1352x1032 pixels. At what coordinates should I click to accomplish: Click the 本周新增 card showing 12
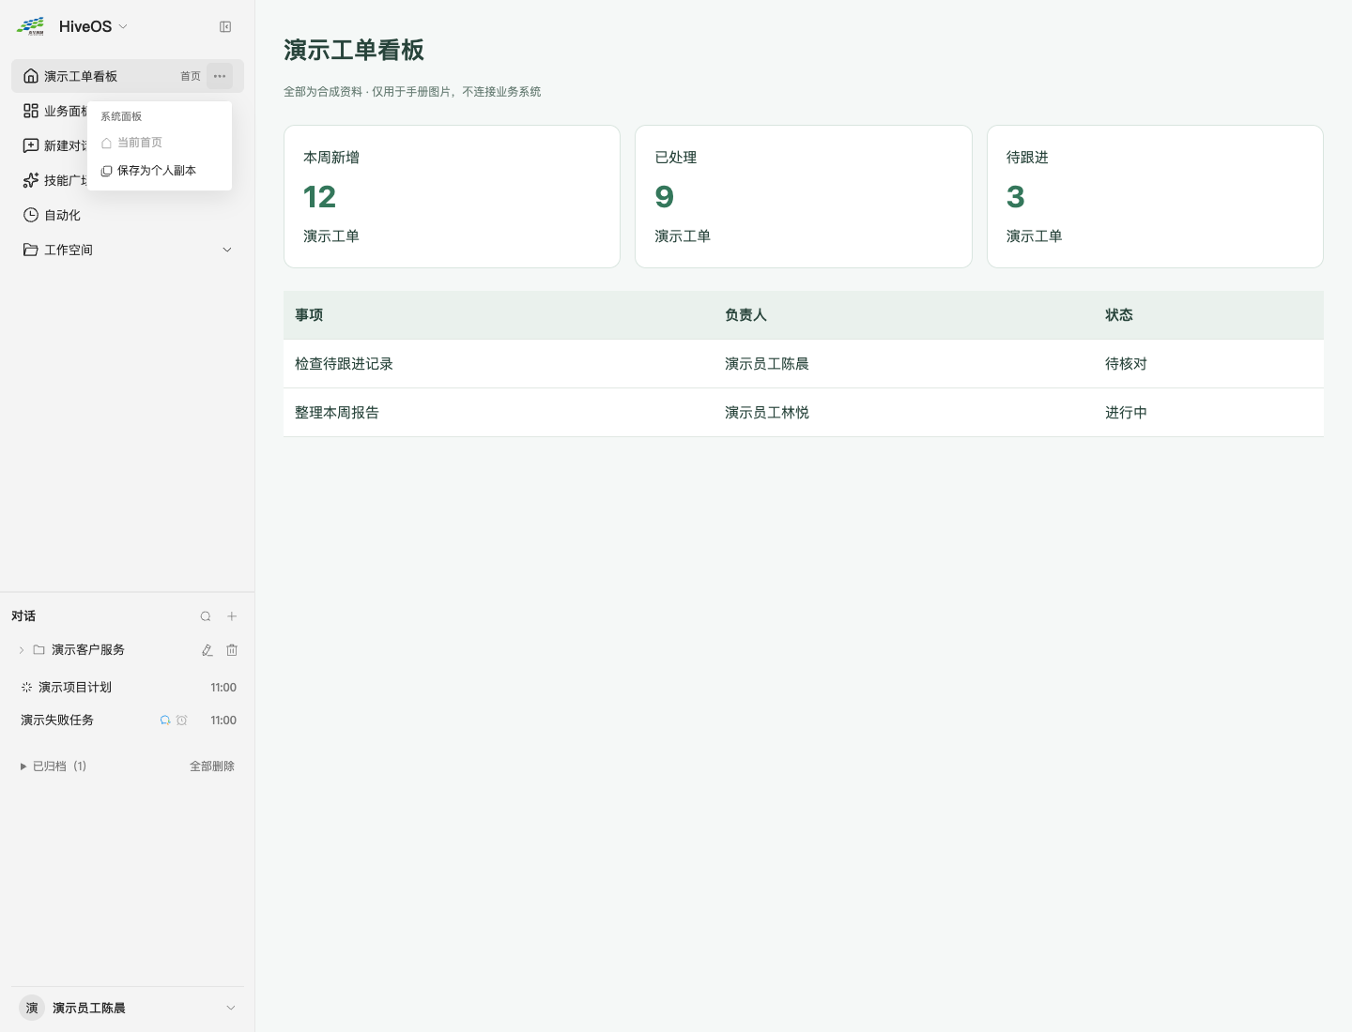(x=453, y=196)
